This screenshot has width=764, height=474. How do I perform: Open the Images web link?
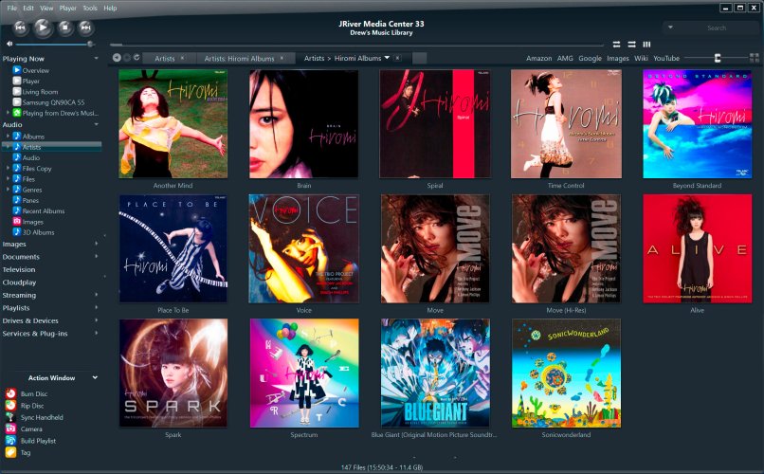click(618, 58)
